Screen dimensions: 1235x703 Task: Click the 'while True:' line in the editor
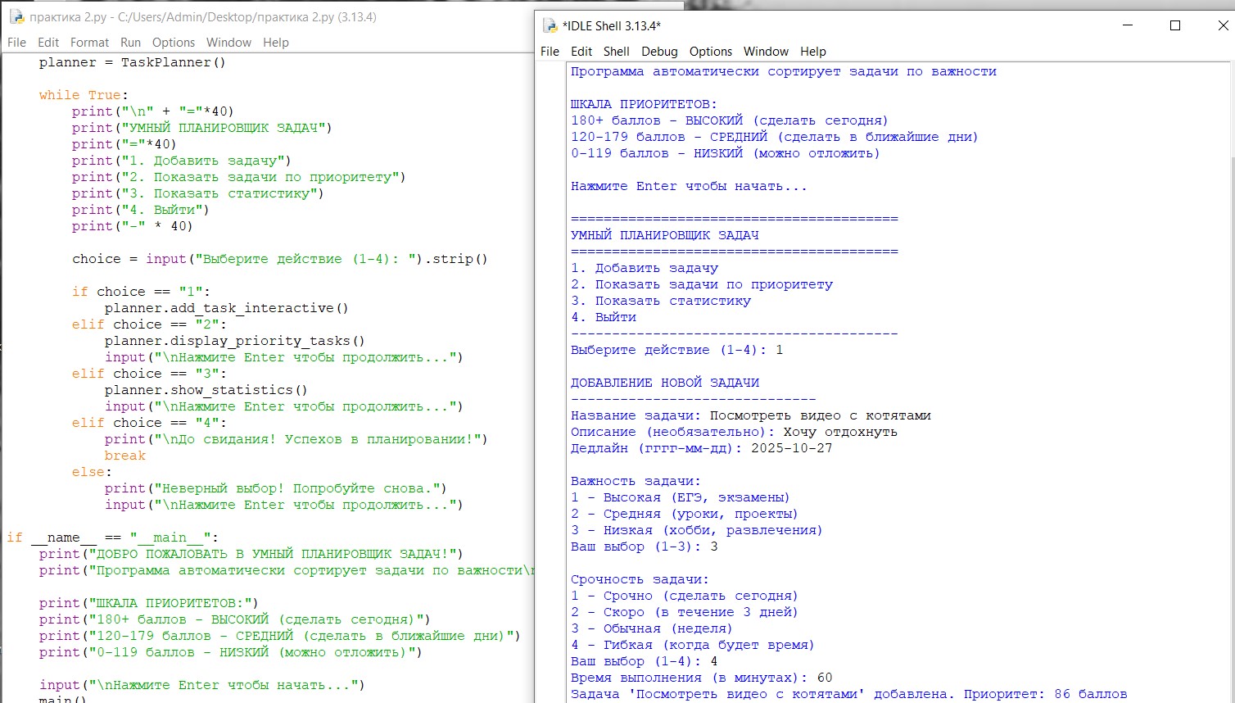click(83, 95)
